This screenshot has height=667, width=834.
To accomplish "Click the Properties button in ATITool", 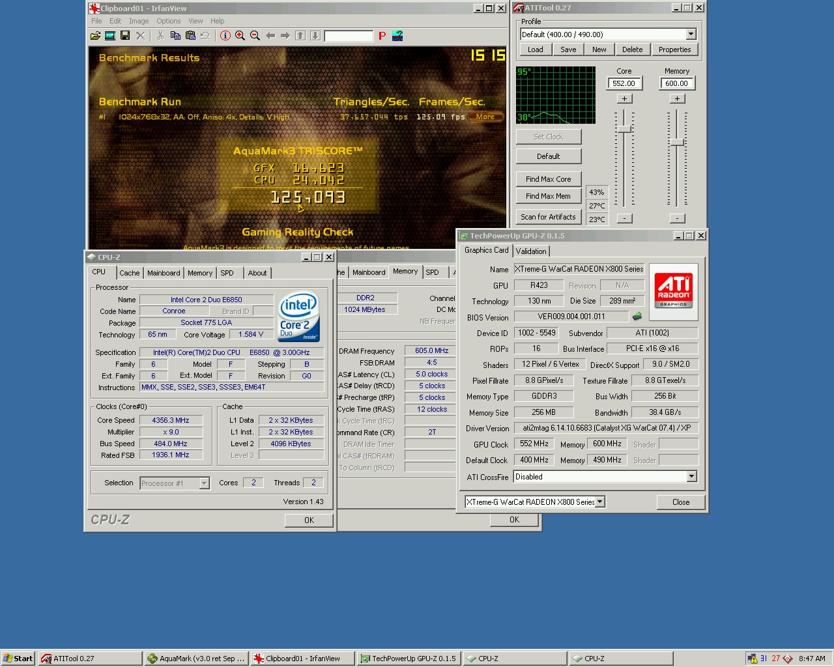I will (x=674, y=50).
